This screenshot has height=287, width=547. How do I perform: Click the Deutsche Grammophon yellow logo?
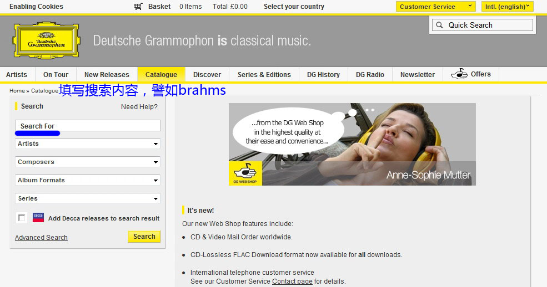click(47, 40)
